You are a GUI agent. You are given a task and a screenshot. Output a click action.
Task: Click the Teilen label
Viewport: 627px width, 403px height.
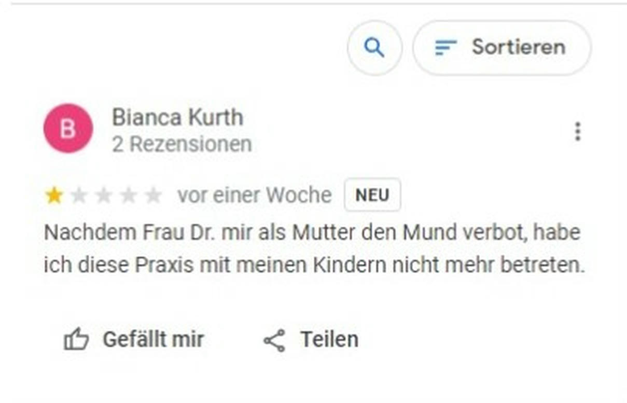tap(329, 340)
